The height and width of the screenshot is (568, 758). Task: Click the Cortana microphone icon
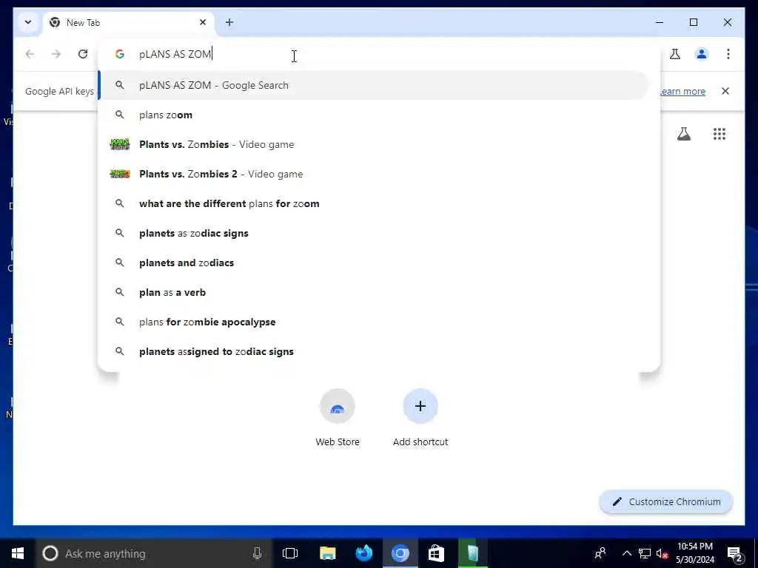pos(257,553)
